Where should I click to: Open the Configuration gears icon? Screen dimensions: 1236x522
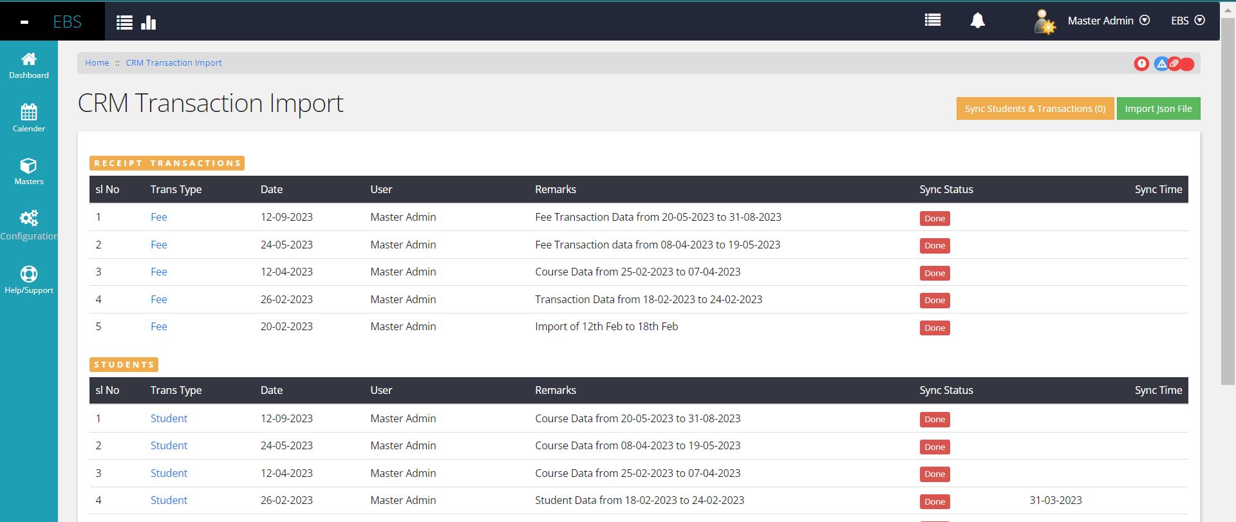click(29, 225)
